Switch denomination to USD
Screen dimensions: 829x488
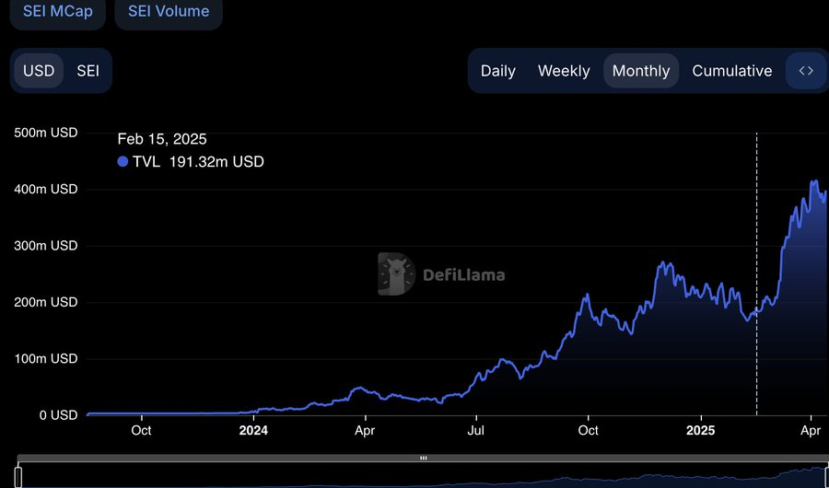pos(39,71)
